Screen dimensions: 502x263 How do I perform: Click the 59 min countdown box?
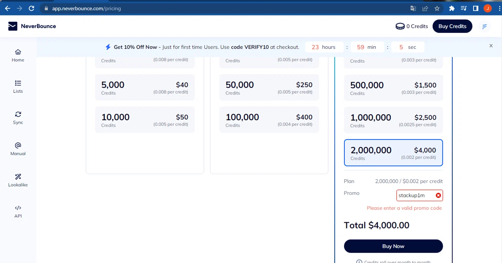[x=367, y=47]
